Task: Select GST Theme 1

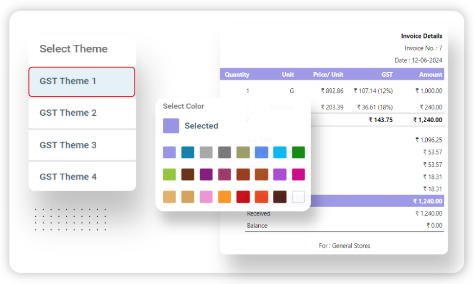Action: (81, 81)
